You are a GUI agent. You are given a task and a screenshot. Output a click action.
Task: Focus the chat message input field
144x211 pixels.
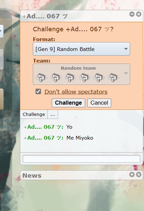pos(81,159)
